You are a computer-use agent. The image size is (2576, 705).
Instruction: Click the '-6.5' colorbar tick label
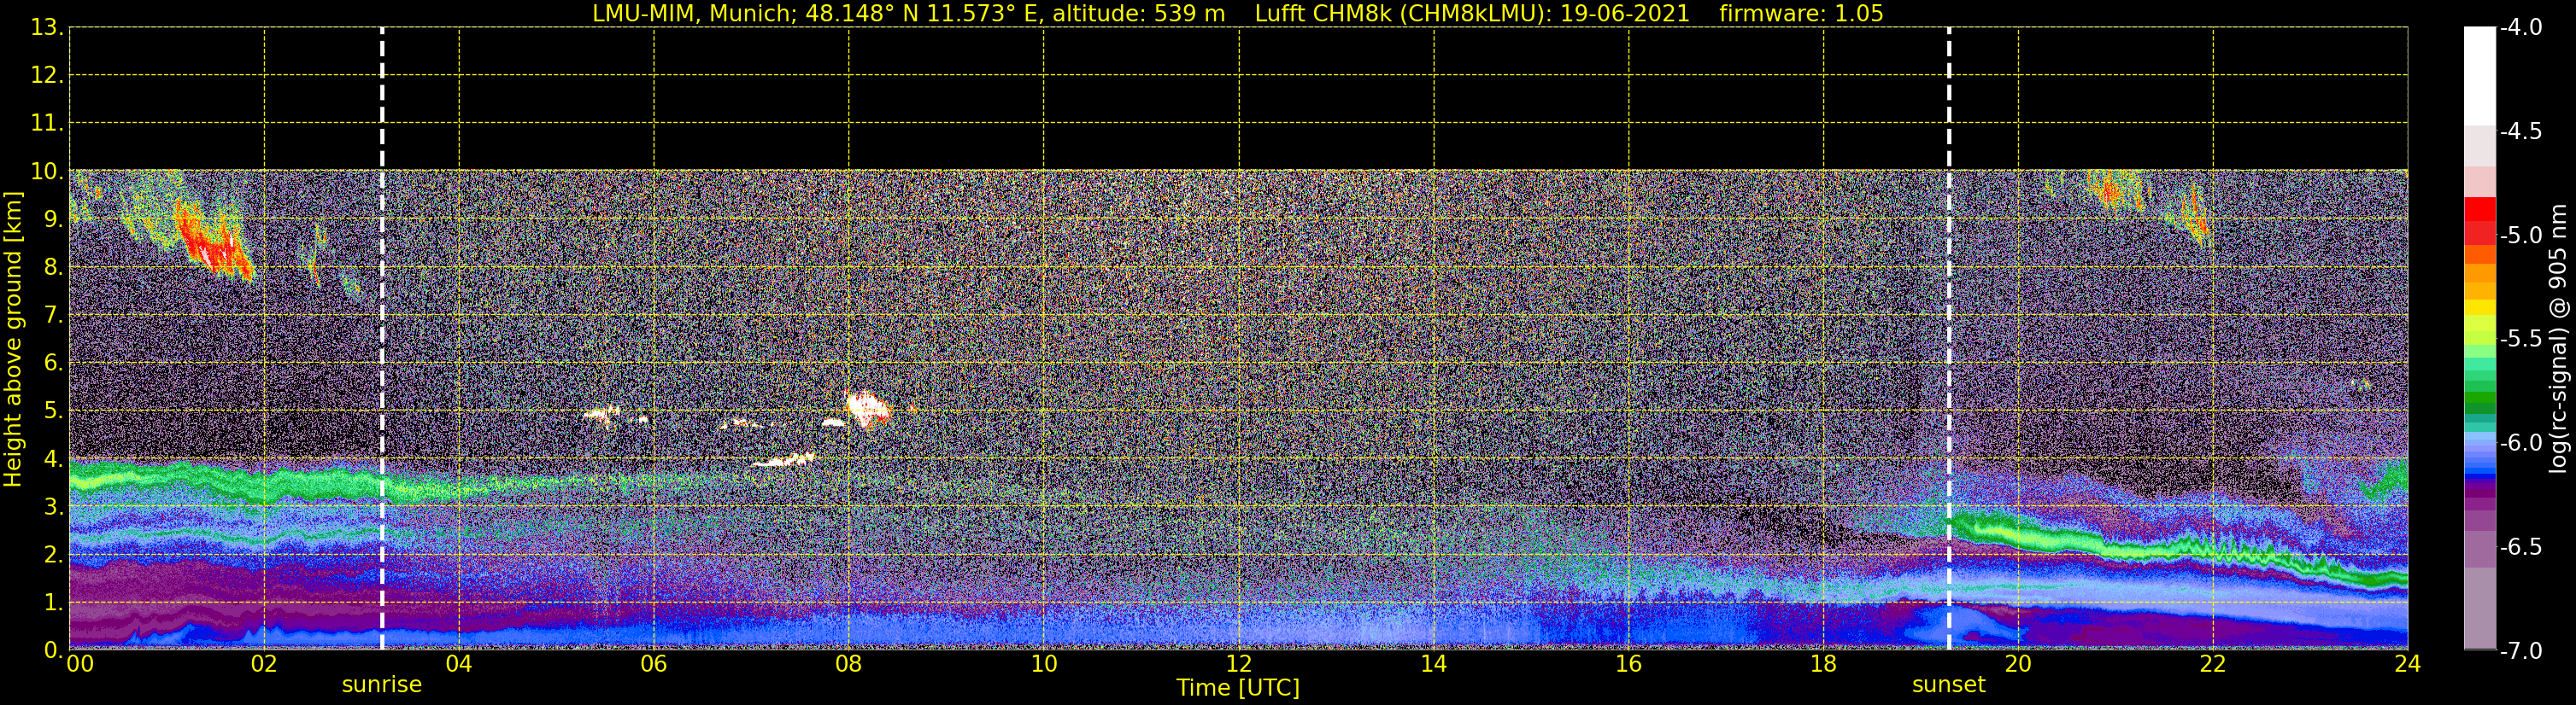[2521, 546]
